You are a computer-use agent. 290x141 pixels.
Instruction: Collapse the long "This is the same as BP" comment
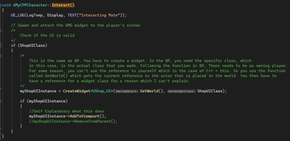[1, 56]
